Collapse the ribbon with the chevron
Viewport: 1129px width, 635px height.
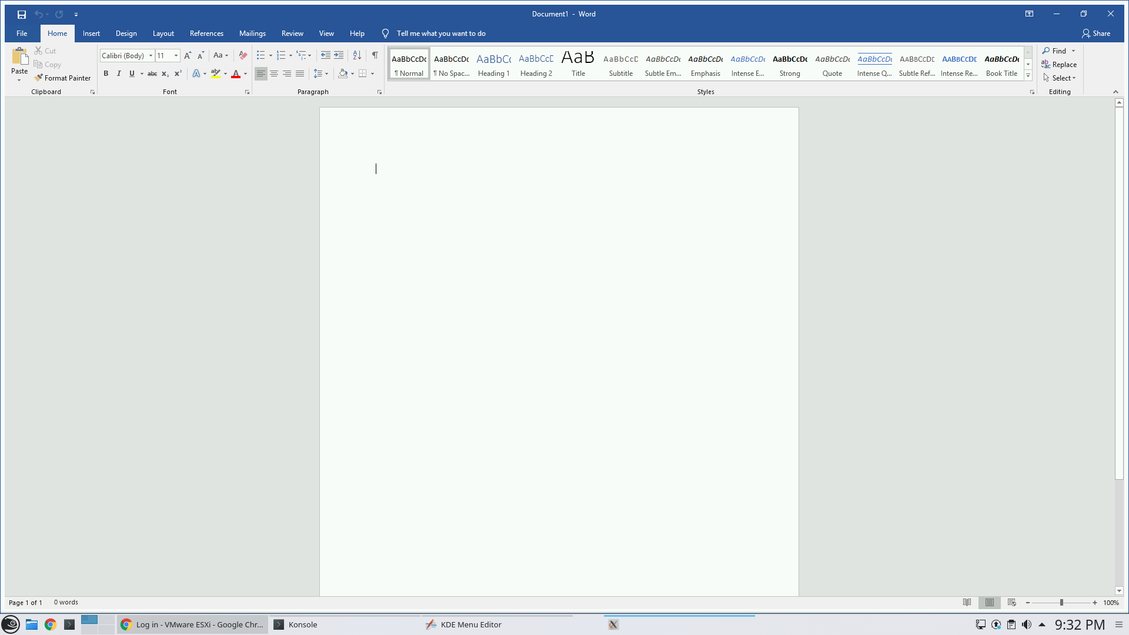click(1115, 92)
